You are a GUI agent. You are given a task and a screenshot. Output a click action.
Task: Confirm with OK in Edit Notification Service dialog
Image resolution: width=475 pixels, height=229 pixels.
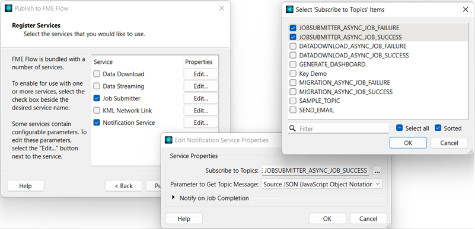(327, 219)
